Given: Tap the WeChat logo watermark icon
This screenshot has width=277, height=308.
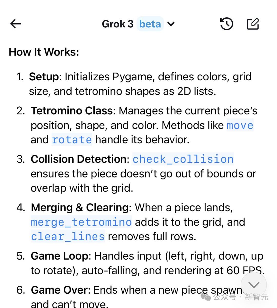Looking at the screenshot, I should click(x=206, y=297).
